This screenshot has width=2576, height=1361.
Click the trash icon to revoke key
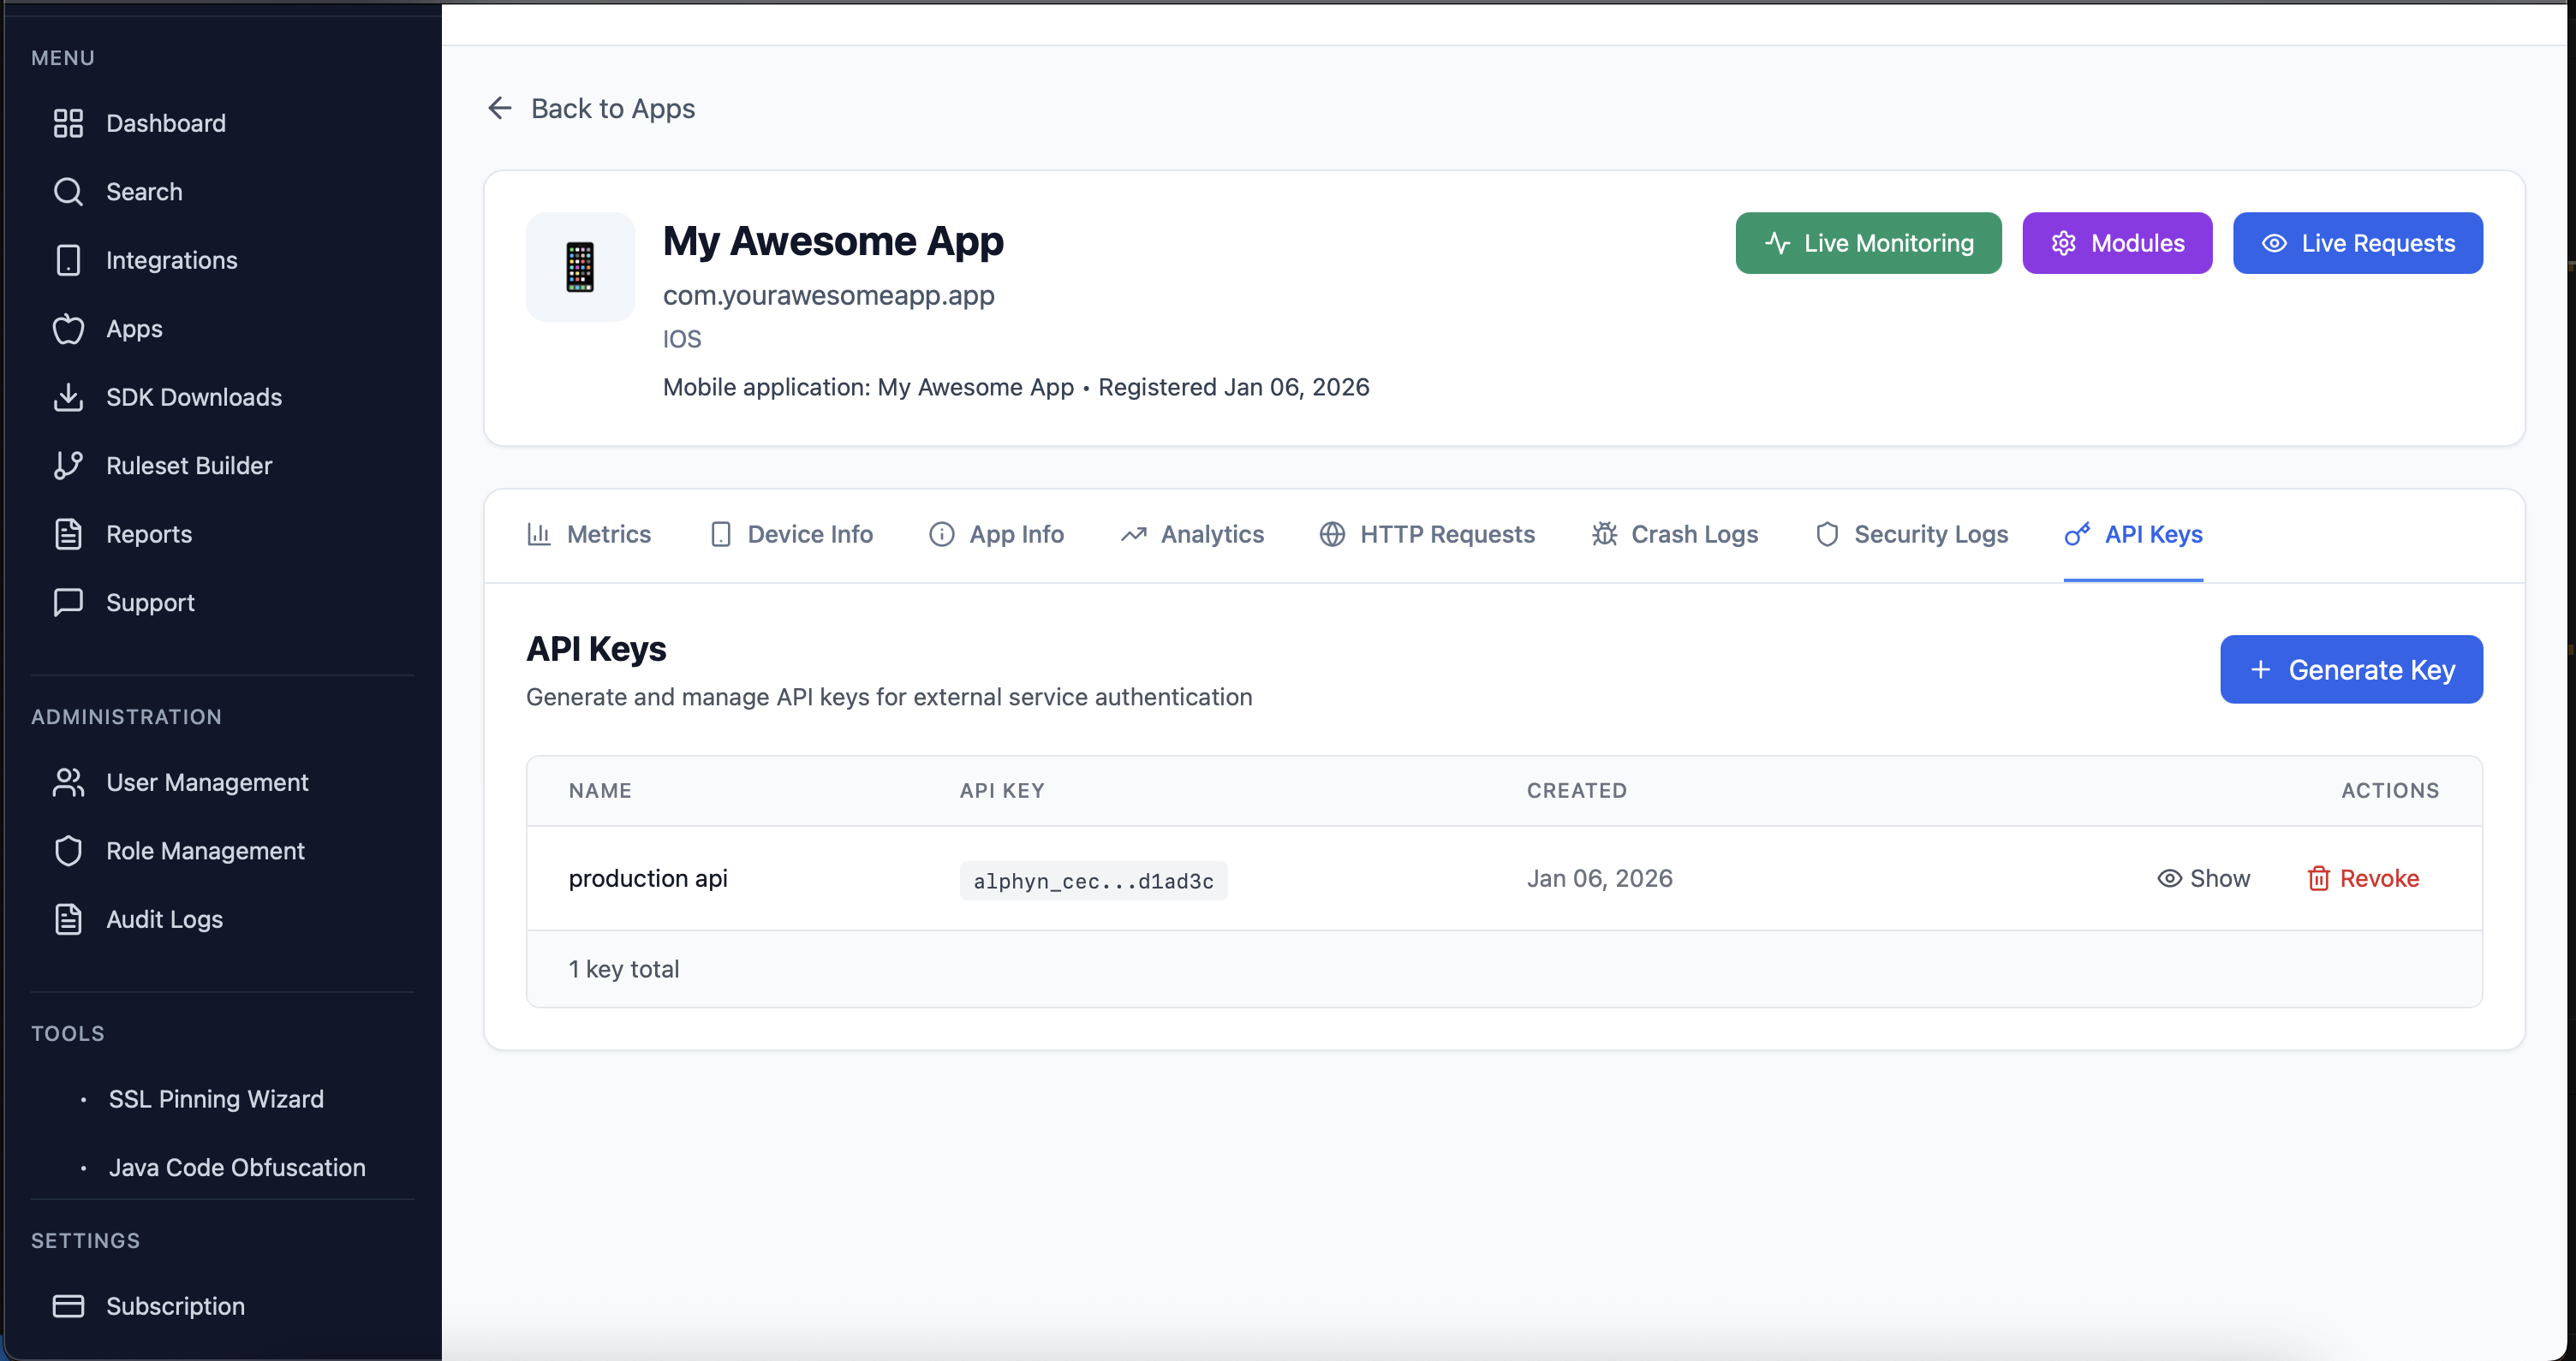tap(2318, 878)
